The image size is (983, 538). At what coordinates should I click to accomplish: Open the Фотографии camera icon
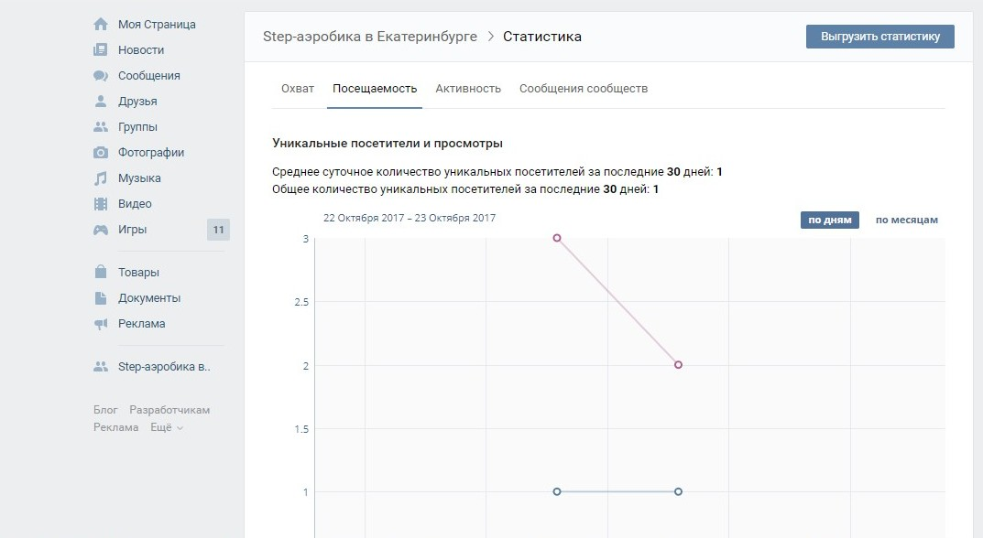(x=101, y=153)
